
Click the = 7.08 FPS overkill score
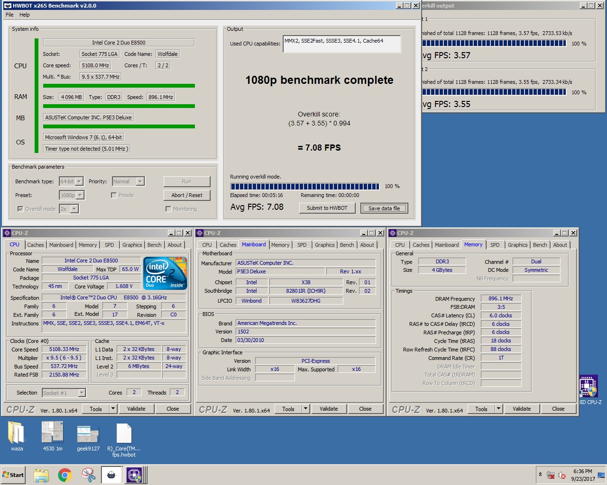click(319, 148)
